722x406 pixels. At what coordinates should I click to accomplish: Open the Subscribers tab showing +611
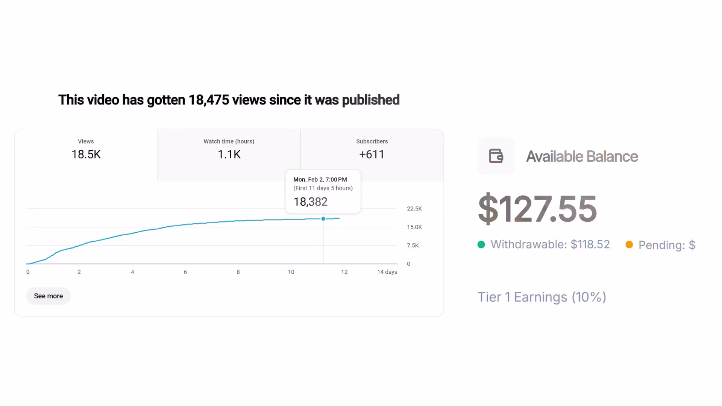tap(372, 155)
